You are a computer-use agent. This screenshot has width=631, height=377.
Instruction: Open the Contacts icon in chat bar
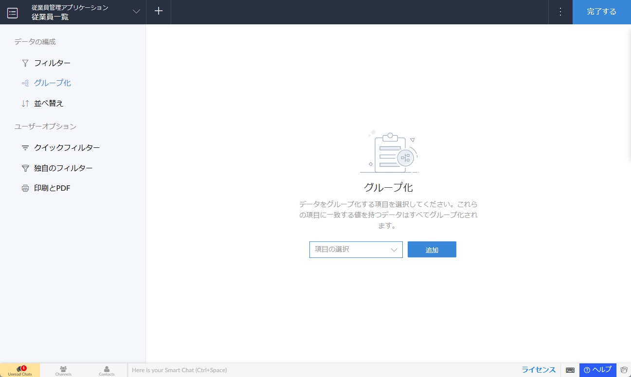107,371
